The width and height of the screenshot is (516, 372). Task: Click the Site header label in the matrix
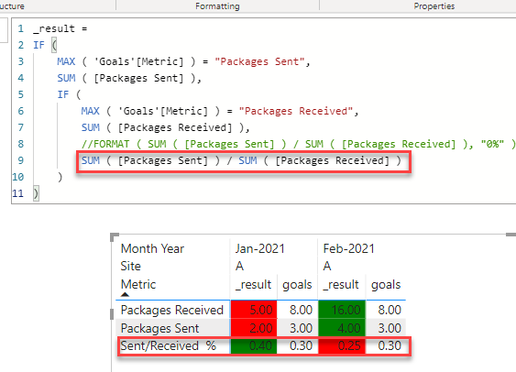click(131, 266)
